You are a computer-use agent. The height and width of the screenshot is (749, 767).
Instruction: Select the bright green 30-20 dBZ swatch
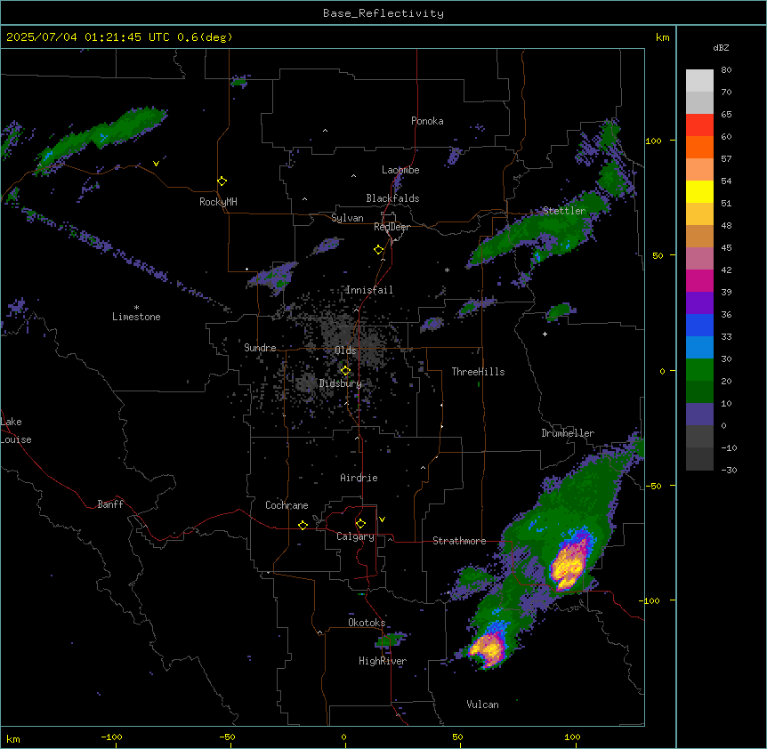coord(699,370)
